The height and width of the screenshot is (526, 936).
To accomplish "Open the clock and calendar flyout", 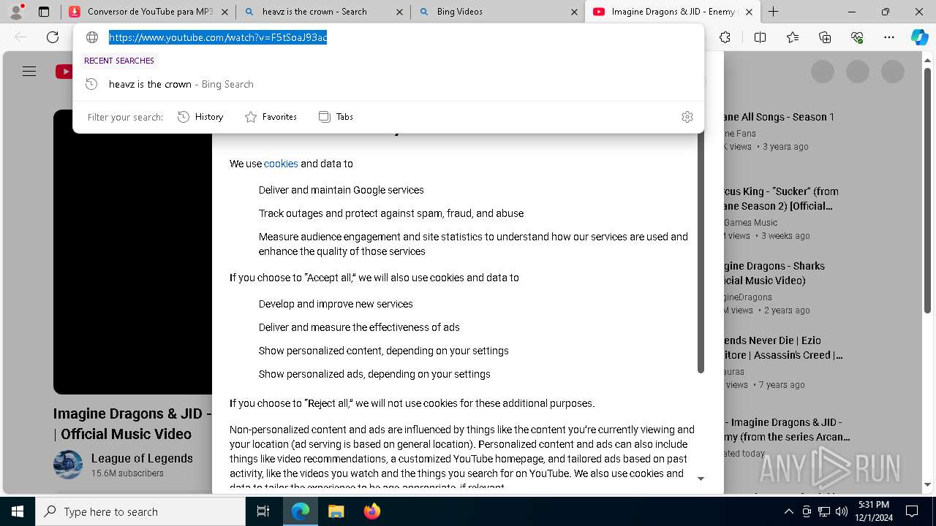I will [x=874, y=511].
